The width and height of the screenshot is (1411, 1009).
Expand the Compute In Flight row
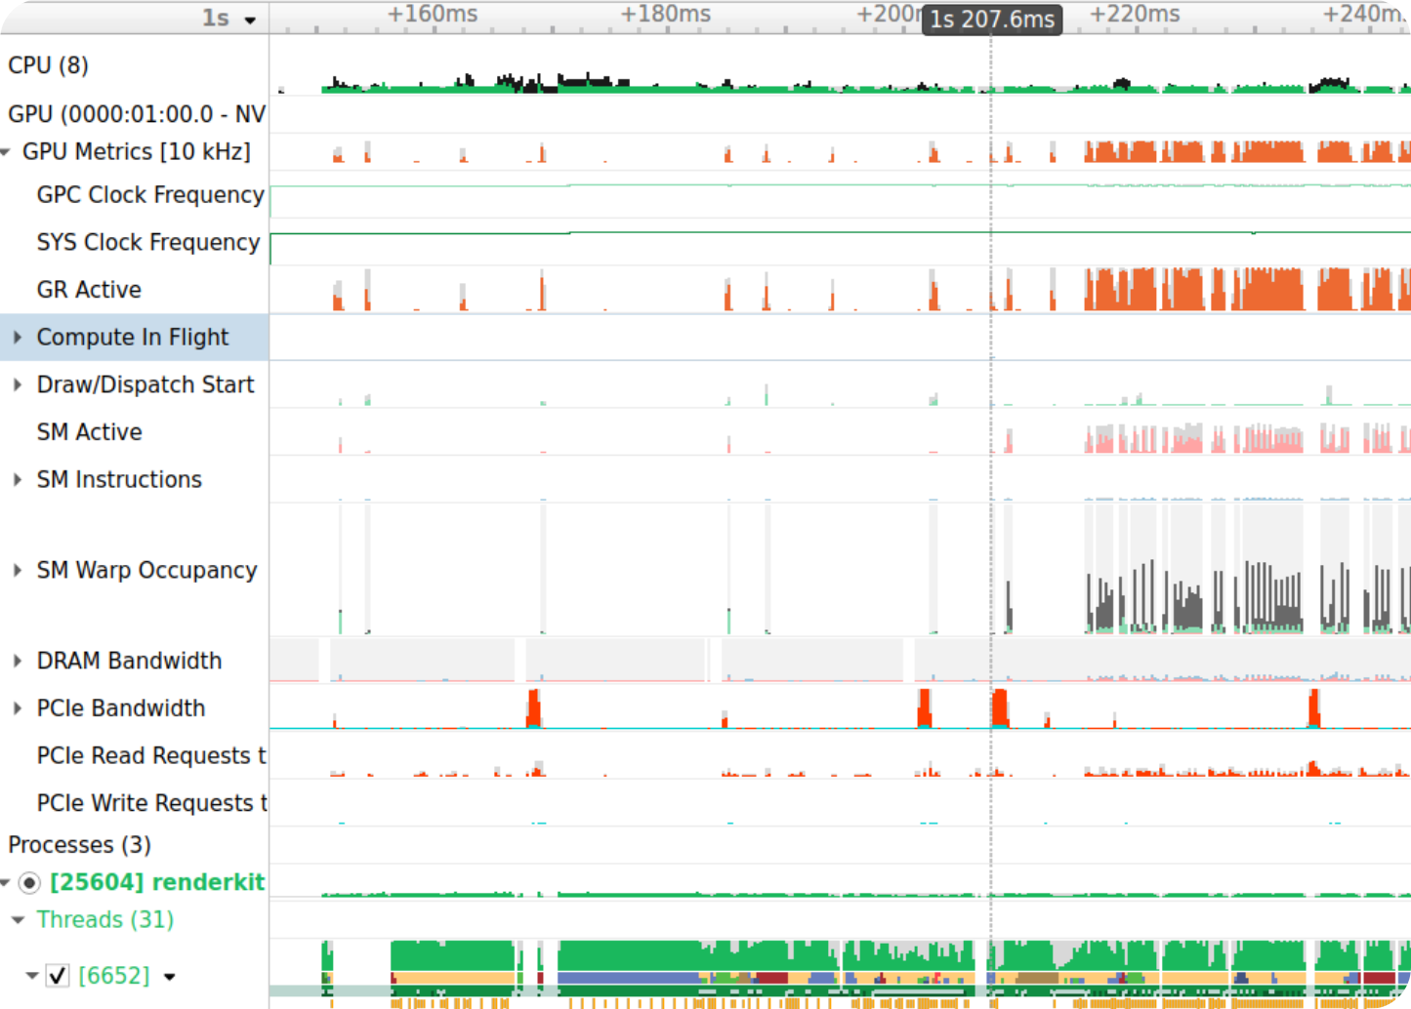(x=18, y=338)
